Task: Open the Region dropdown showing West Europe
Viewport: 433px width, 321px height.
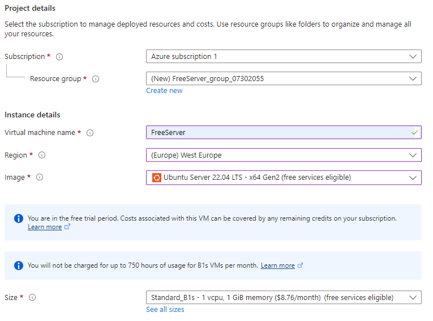Action: click(x=284, y=155)
